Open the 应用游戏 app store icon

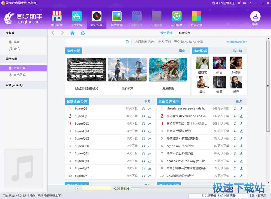coord(77,17)
